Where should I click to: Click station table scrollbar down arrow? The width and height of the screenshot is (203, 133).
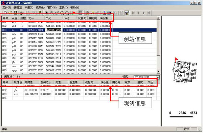158,71
